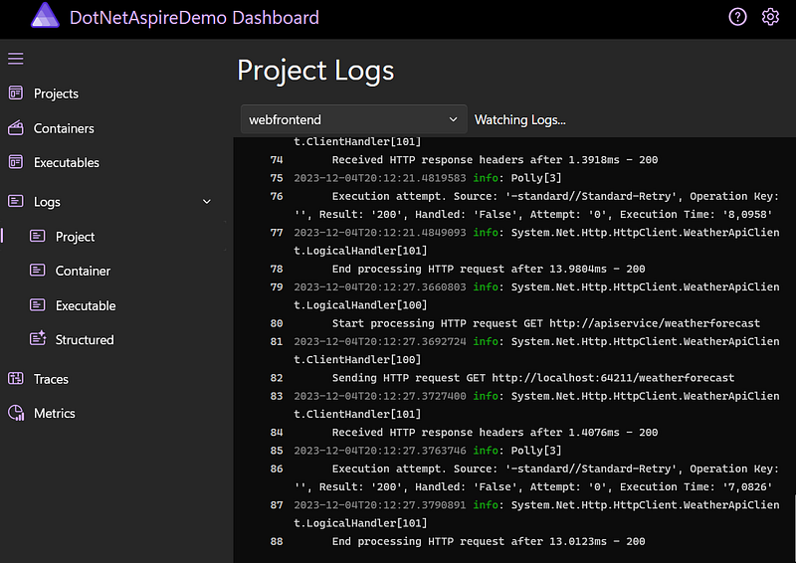Click log line 84 response headers 1.4076ms
796x563 pixels.
[x=495, y=433]
